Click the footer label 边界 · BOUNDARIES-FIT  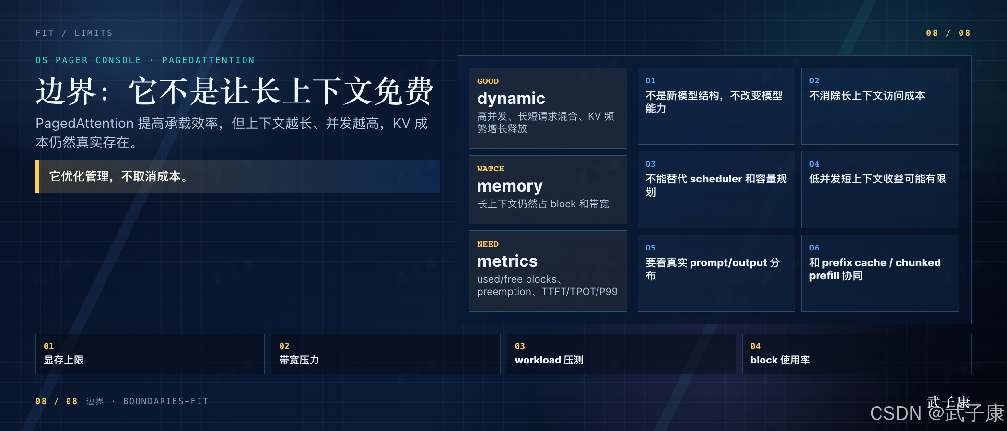click(147, 401)
